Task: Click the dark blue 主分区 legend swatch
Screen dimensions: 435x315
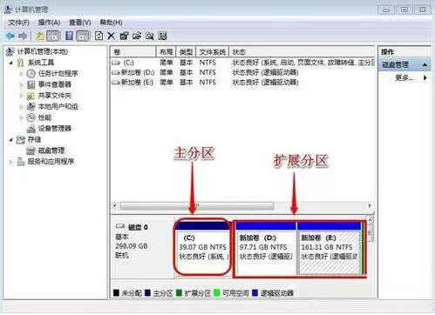Action: pos(147,292)
